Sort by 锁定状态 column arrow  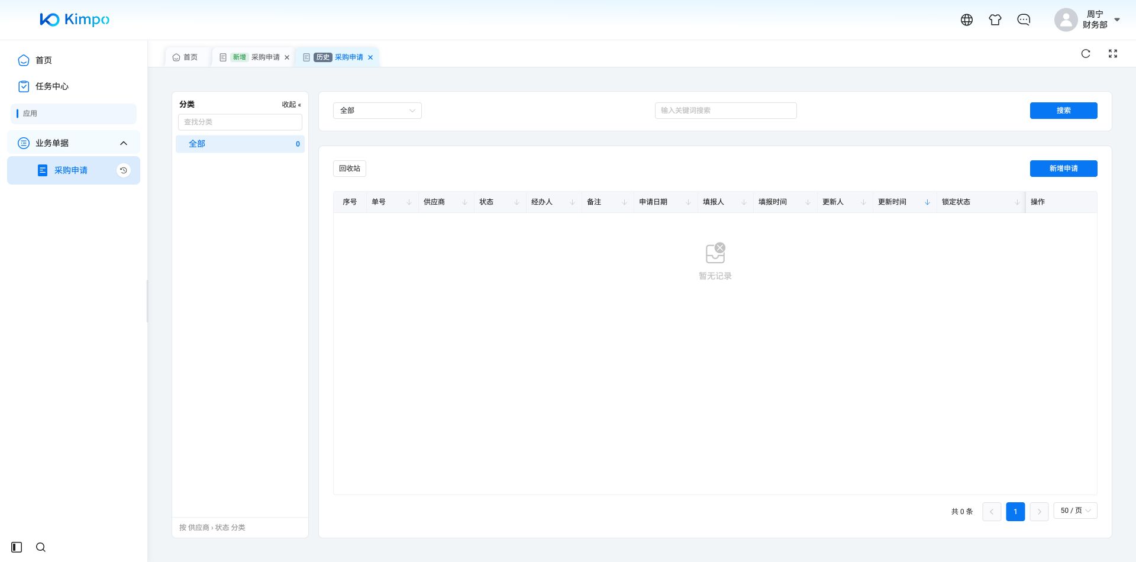click(x=1017, y=202)
